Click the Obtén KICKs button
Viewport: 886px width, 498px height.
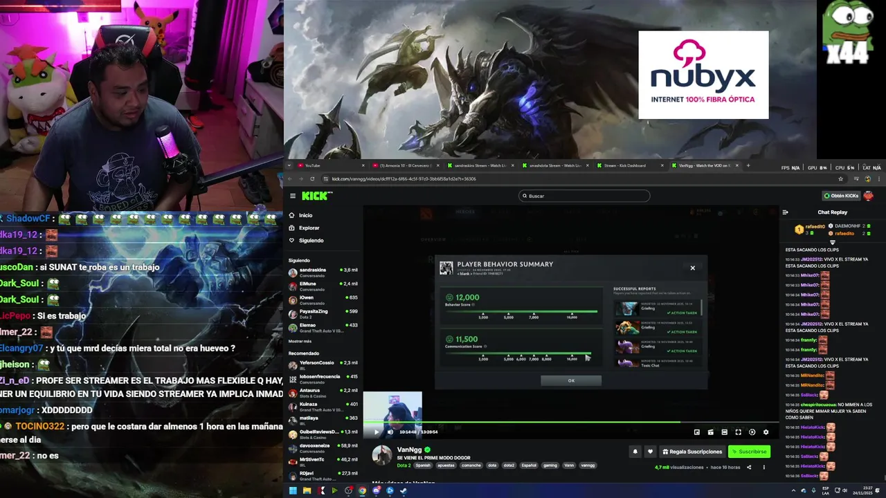[841, 196]
